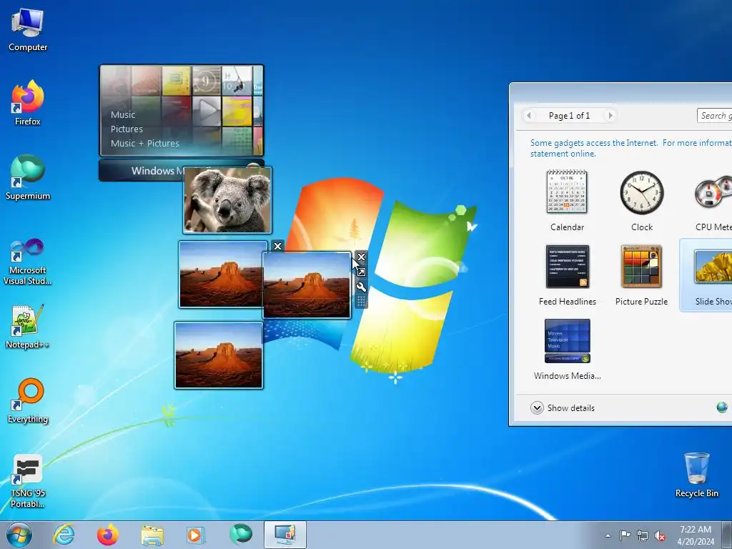The image size is (732, 549).
Task: Select the Notepad++ desktop shortcut
Action: [28, 327]
